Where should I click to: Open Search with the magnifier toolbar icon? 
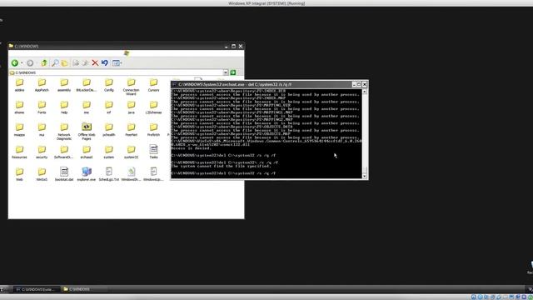pos(55,63)
